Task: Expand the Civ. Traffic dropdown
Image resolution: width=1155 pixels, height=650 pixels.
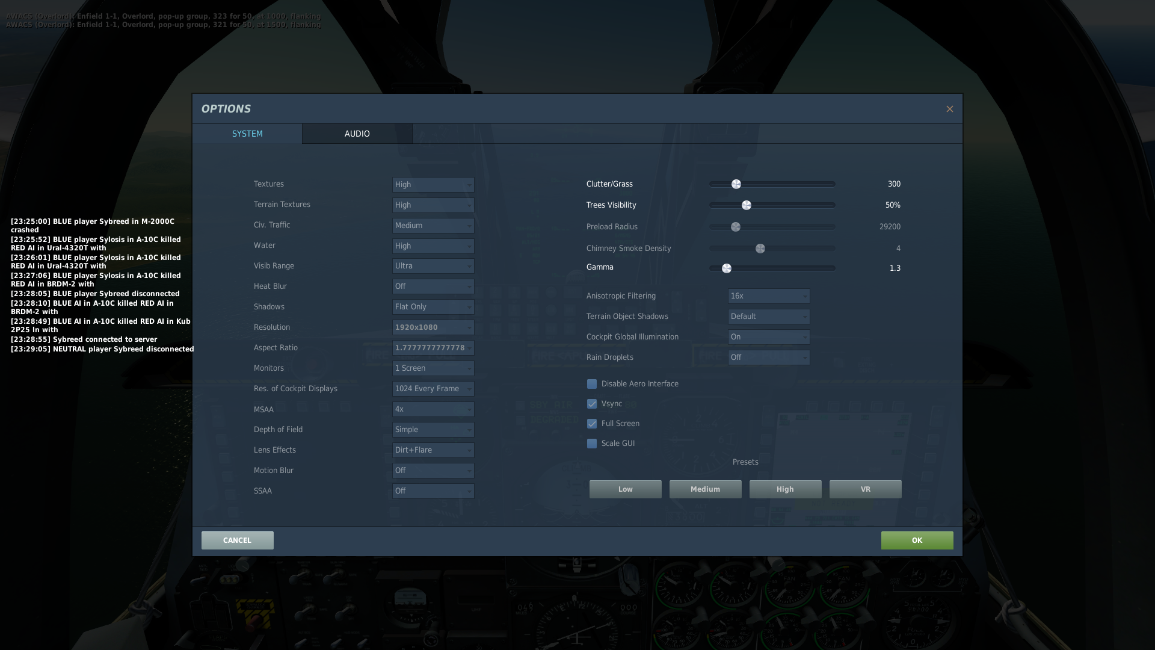Action: point(433,226)
